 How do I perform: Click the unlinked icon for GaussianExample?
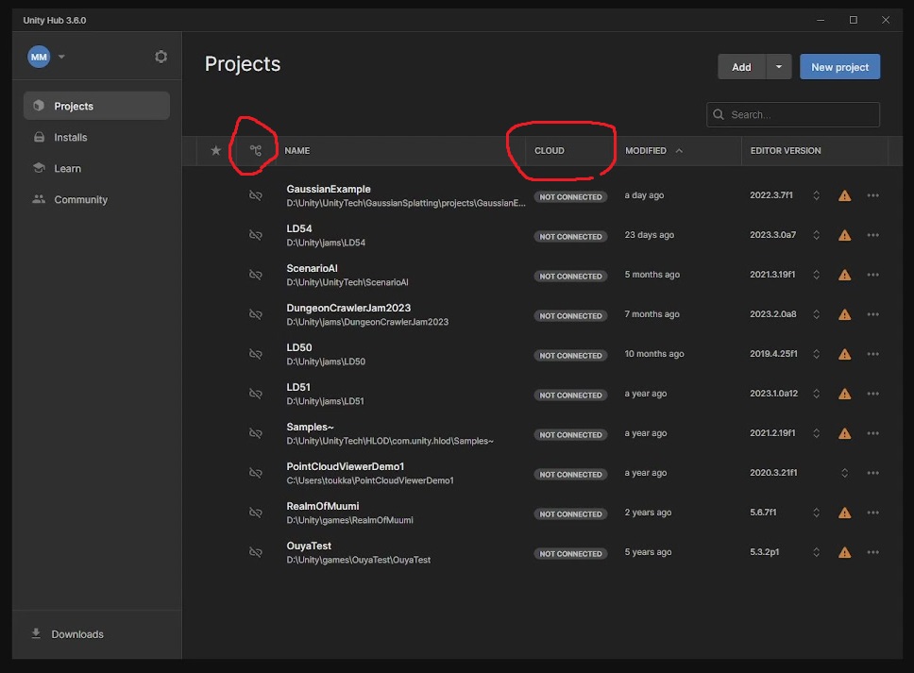255,195
